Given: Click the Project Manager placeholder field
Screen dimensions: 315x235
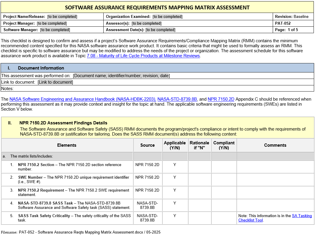Looking at the screenshot, I should 52,23.
